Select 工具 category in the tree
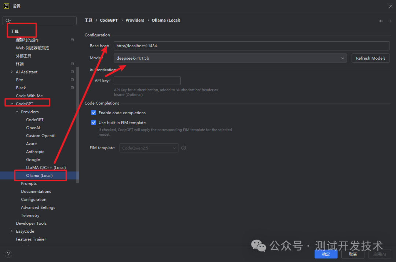Screen dimensions: 396x262 coord(15,31)
